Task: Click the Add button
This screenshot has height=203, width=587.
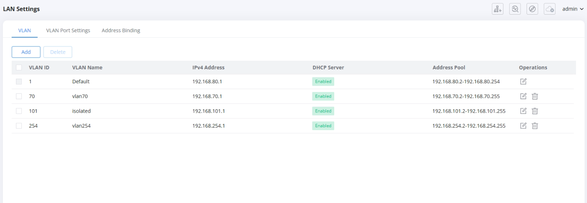Action: pyautogui.click(x=26, y=52)
